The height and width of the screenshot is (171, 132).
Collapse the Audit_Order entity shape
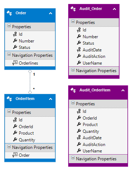(114, 9)
